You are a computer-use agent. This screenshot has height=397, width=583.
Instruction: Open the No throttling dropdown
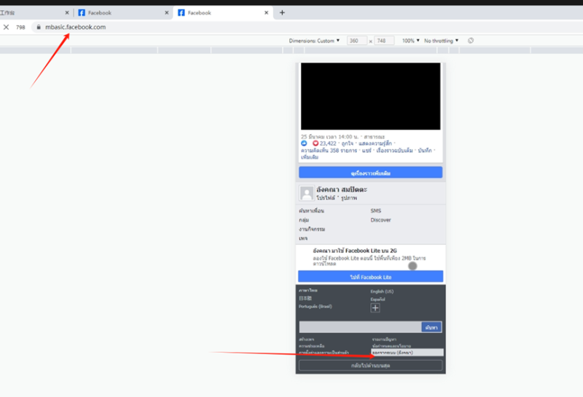click(x=441, y=41)
